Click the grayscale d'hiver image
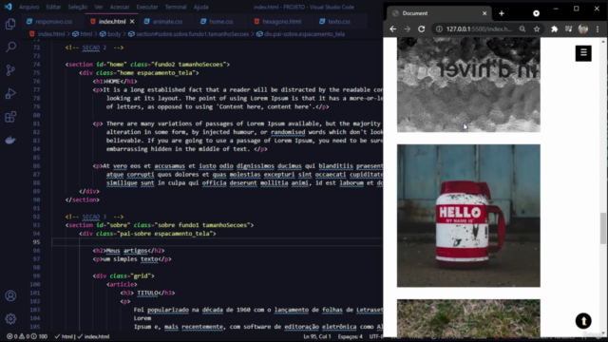Image resolution: width=608 pixels, height=342 pixels. [x=468, y=85]
